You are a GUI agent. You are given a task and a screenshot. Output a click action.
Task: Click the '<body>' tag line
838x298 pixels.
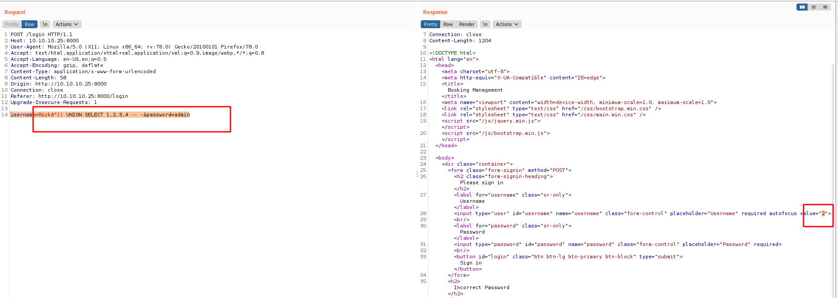point(445,158)
